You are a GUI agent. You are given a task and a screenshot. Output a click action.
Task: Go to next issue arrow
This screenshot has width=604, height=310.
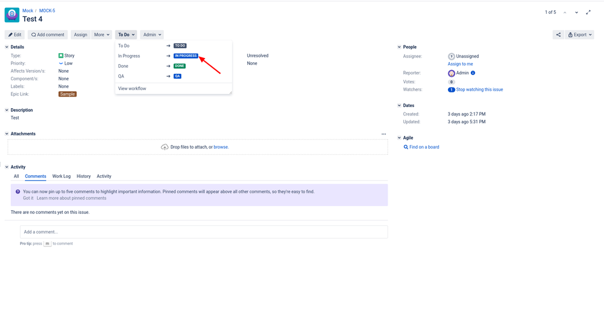click(x=576, y=12)
